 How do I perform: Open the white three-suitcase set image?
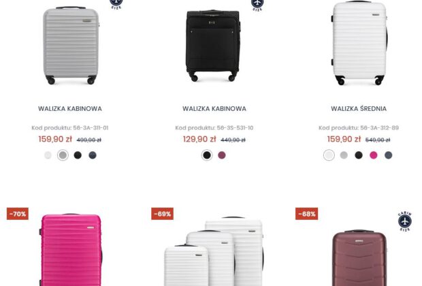click(x=214, y=251)
